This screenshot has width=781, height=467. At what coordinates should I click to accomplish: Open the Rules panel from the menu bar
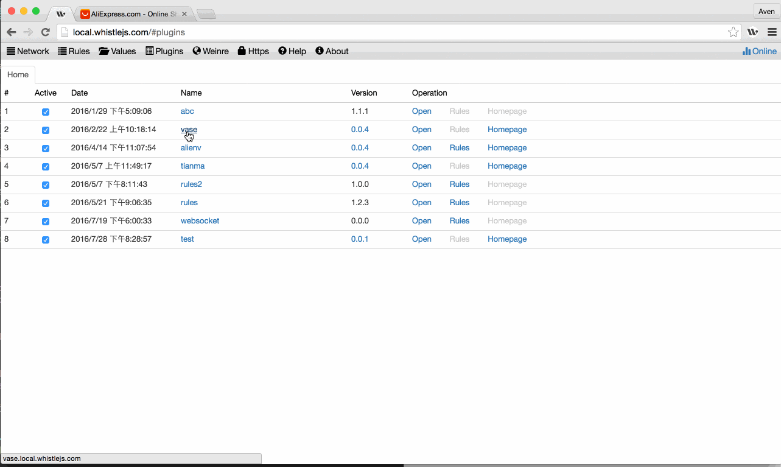pos(74,51)
